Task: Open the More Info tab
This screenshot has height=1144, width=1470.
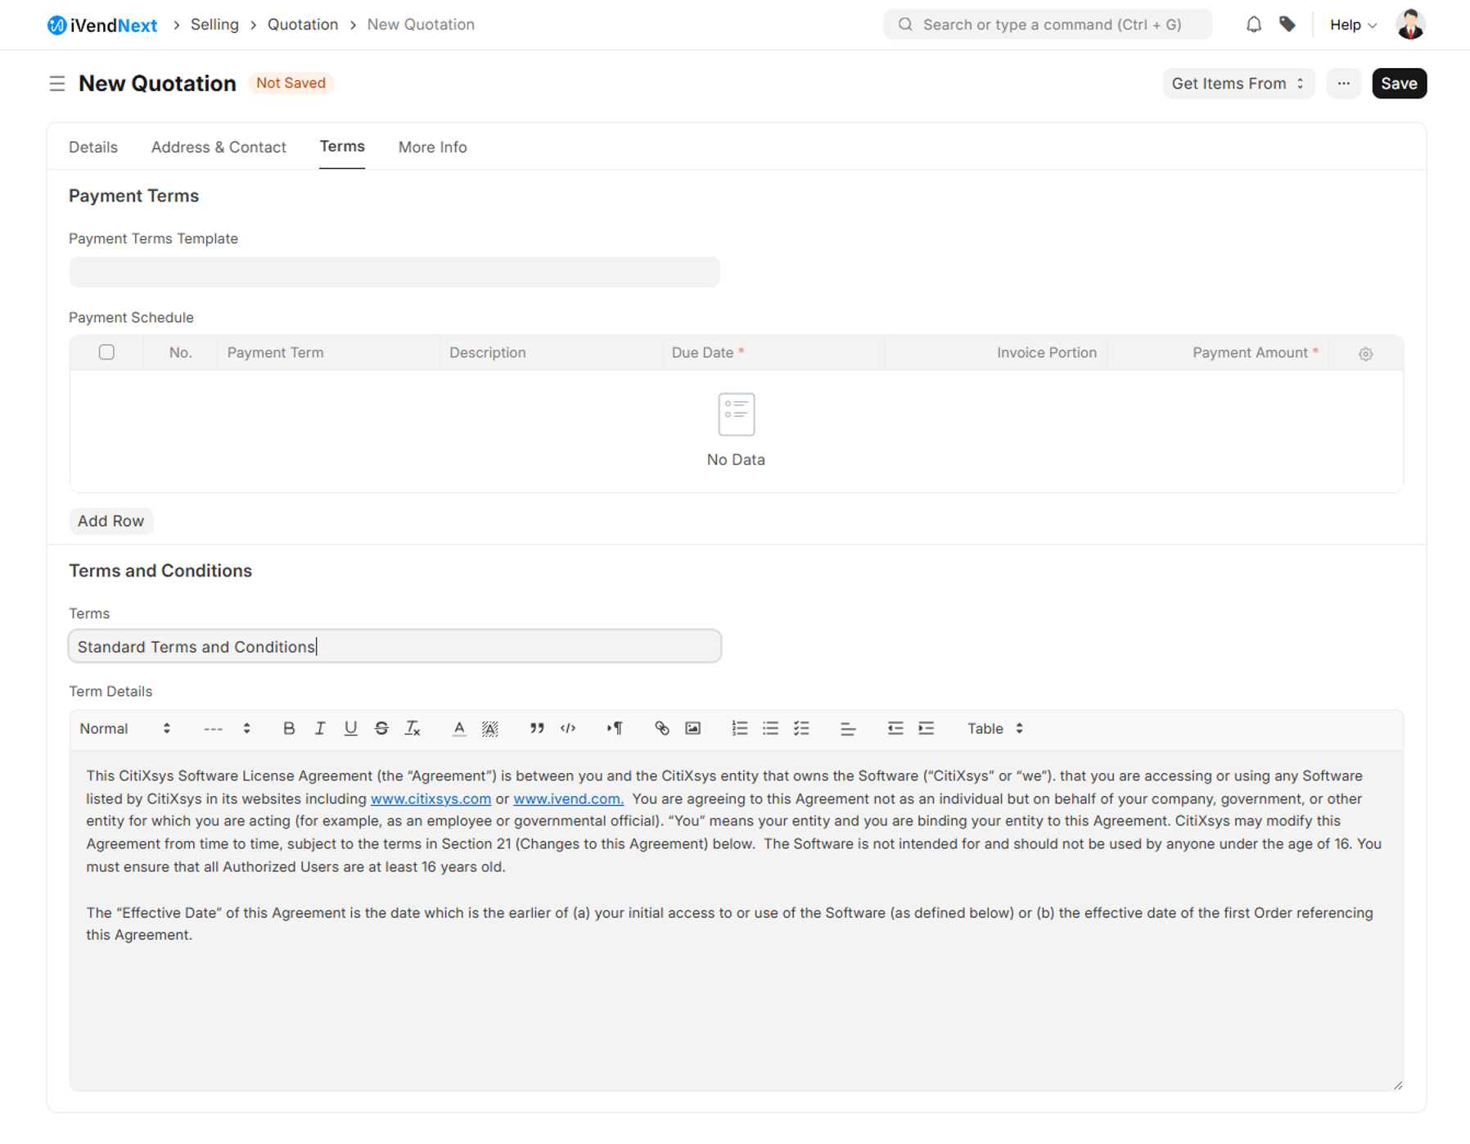Action: click(432, 147)
